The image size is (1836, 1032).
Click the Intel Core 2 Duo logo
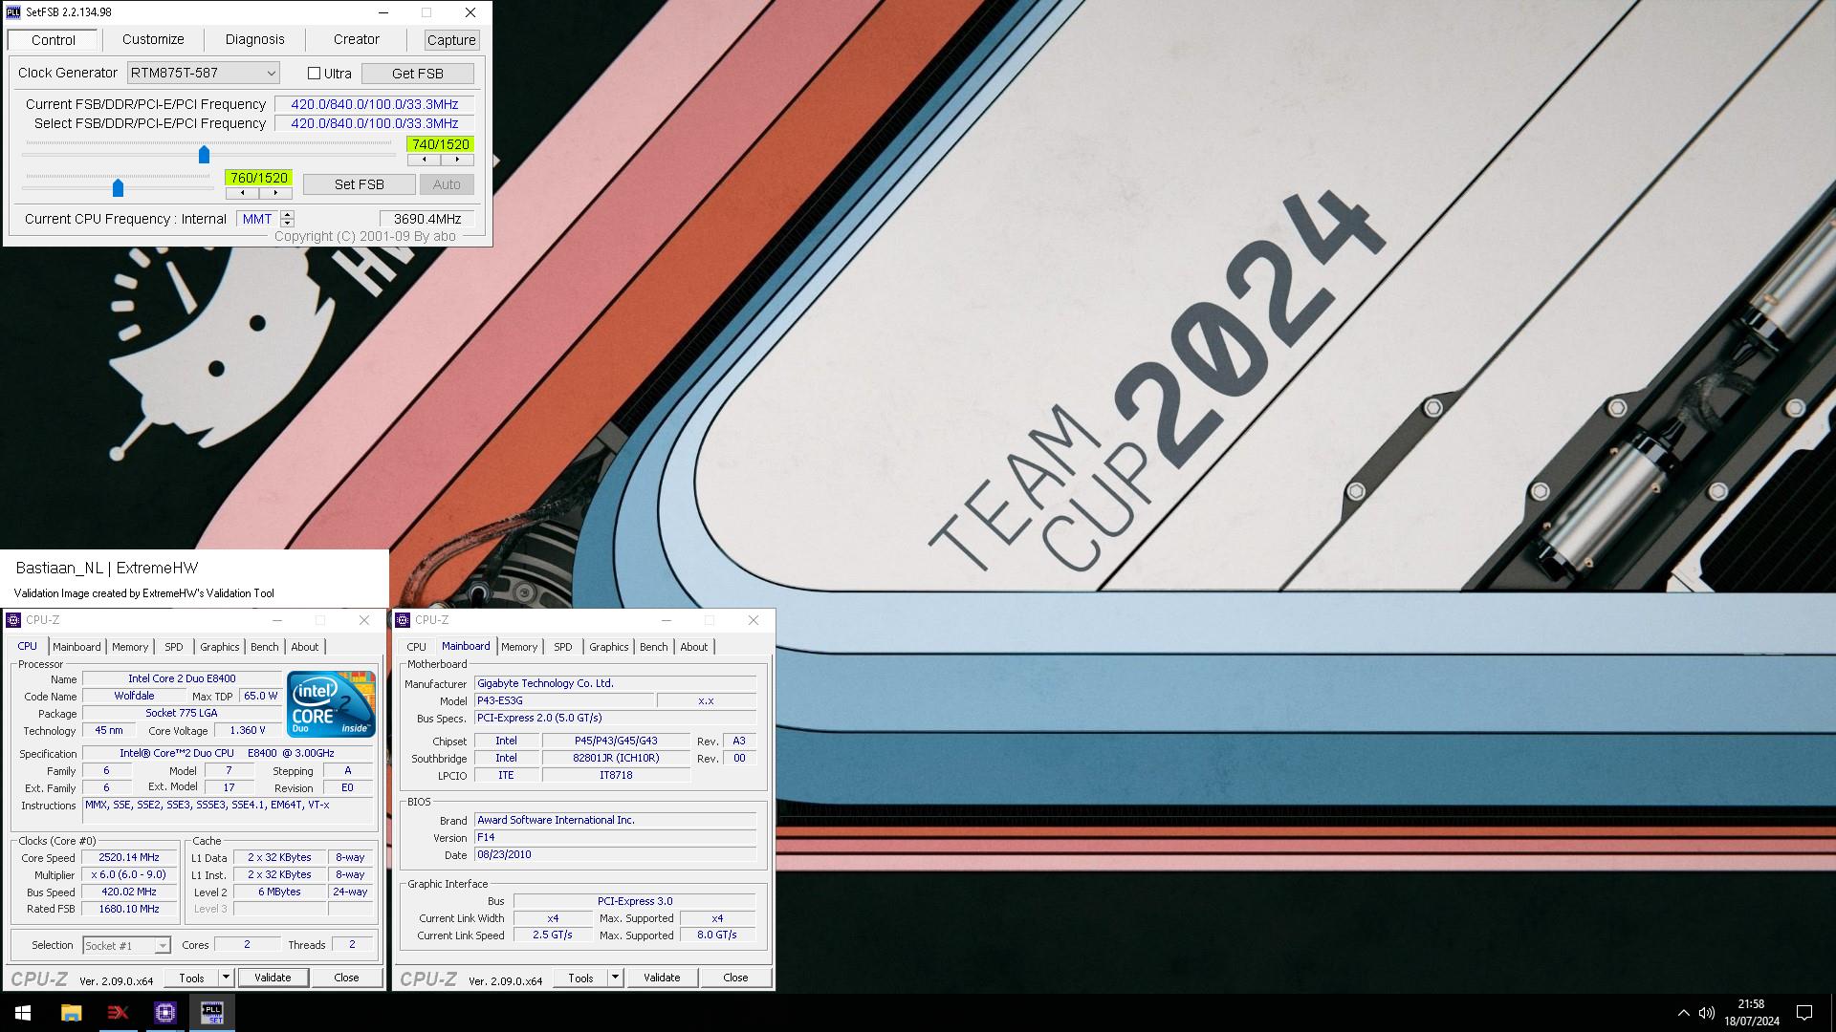(x=331, y=704)
